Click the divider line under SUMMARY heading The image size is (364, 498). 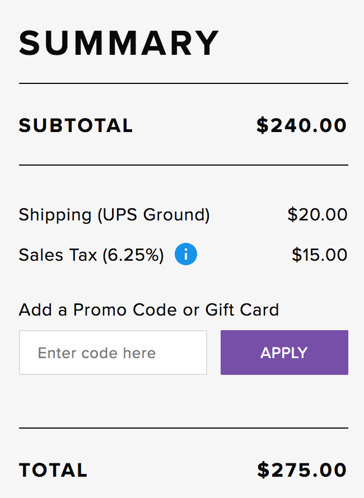pyautogui.click(x=184, y=83)
